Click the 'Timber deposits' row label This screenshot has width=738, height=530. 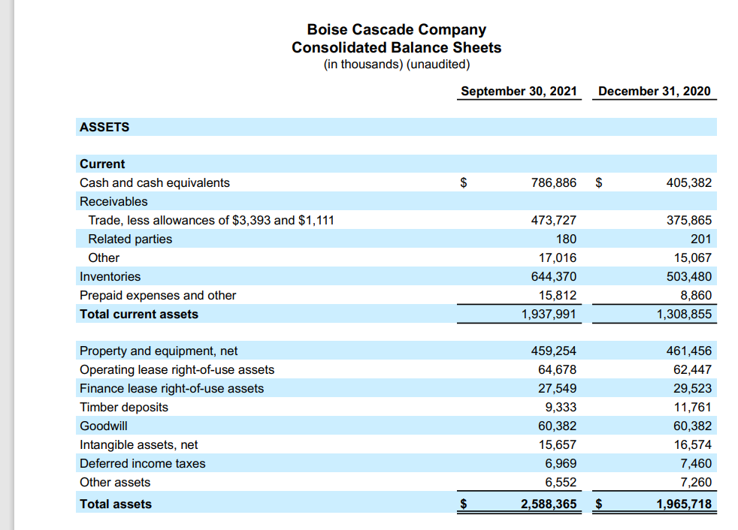pyautogui.click(x=124, y=407)
